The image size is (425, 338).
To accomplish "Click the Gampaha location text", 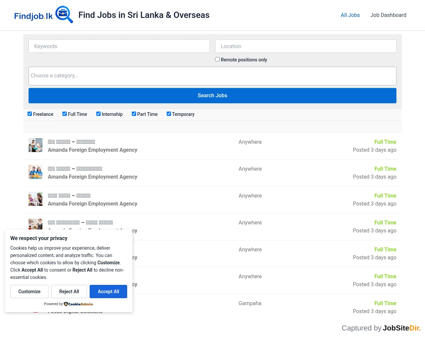I will [250, 303].
